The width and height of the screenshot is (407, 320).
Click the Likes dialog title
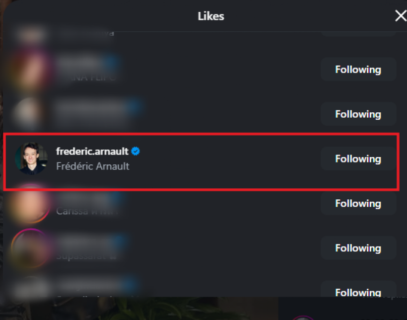210,16
